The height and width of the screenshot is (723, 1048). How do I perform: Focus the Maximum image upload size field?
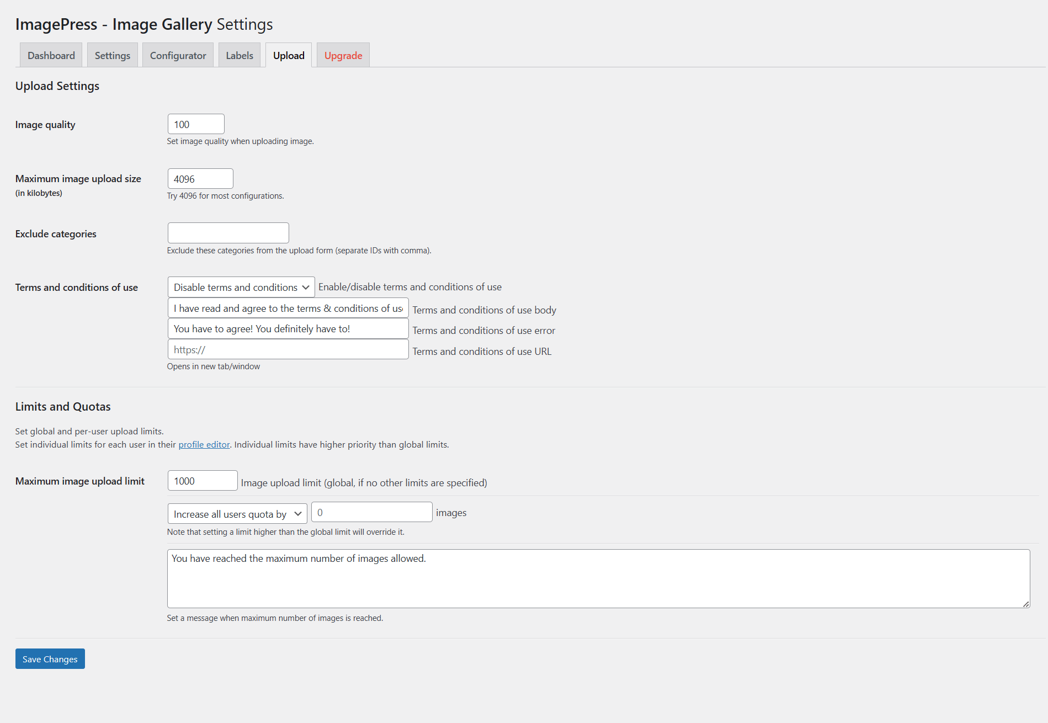tap(200, 179)
